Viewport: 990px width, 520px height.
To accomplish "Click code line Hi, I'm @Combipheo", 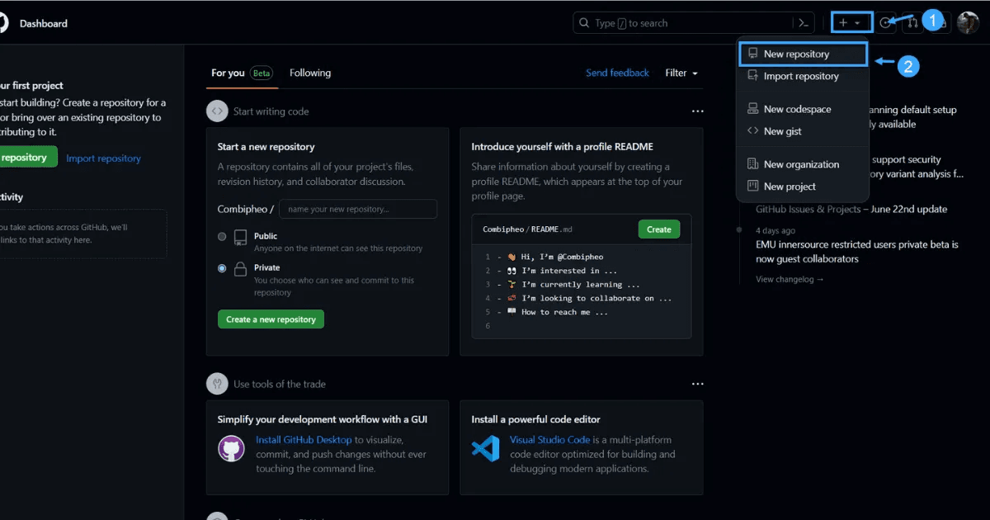I will point(562,257).
